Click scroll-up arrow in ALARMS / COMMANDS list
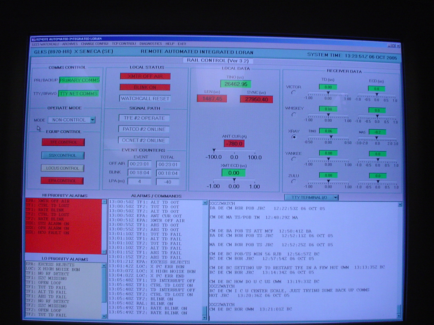The height and width of the screenshot is (325, 434). pos(205,203)
